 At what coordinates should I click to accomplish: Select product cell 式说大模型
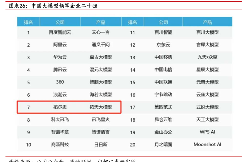[208, 107]
